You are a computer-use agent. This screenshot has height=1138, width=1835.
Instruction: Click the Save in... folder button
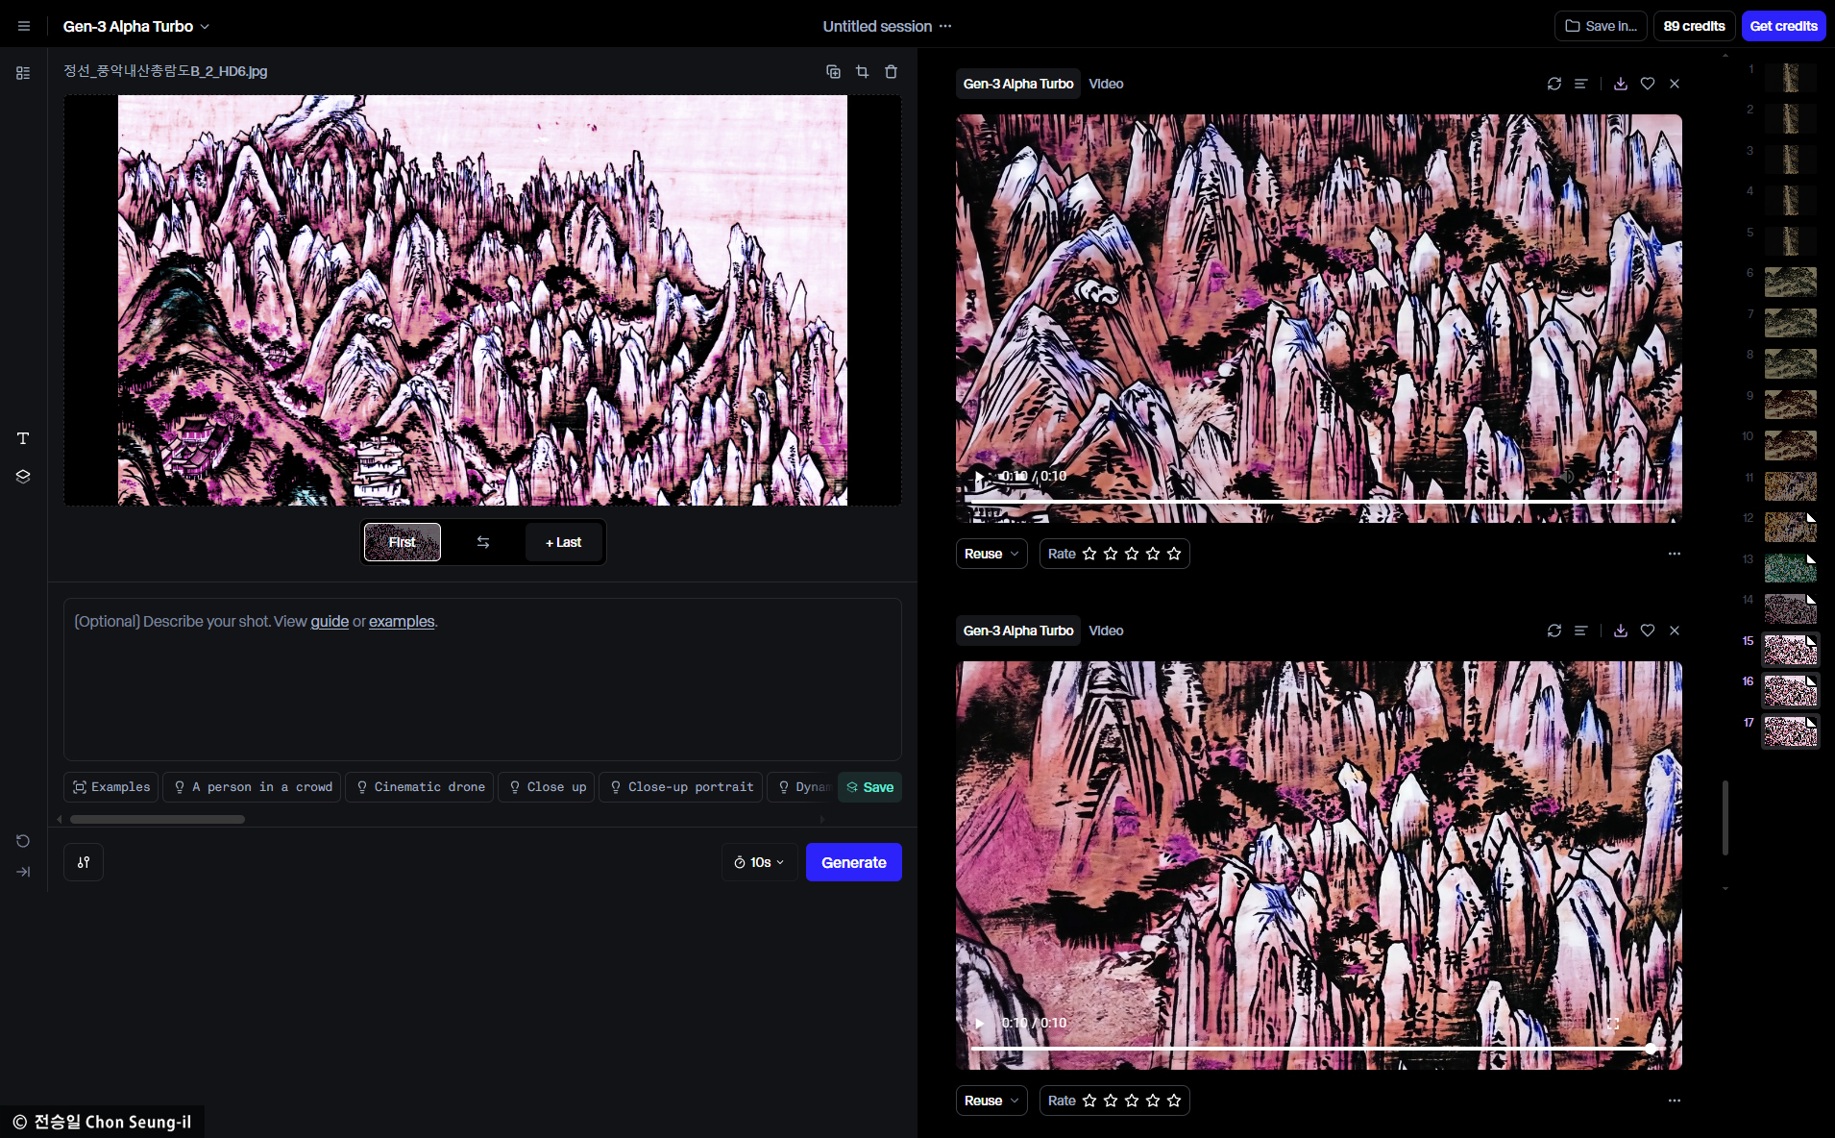click(1601, 26)
